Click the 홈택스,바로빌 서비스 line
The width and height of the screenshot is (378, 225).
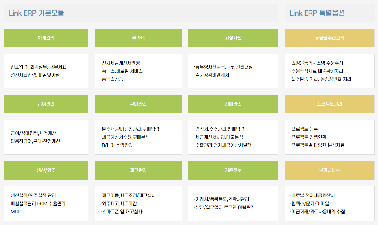(x=121, y=71)
